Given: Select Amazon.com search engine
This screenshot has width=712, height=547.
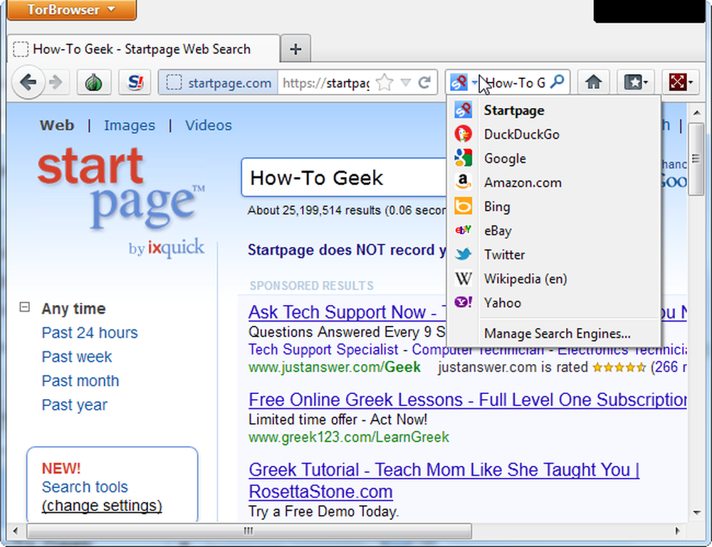Looking at the screenshot, I should click(553, 182).
